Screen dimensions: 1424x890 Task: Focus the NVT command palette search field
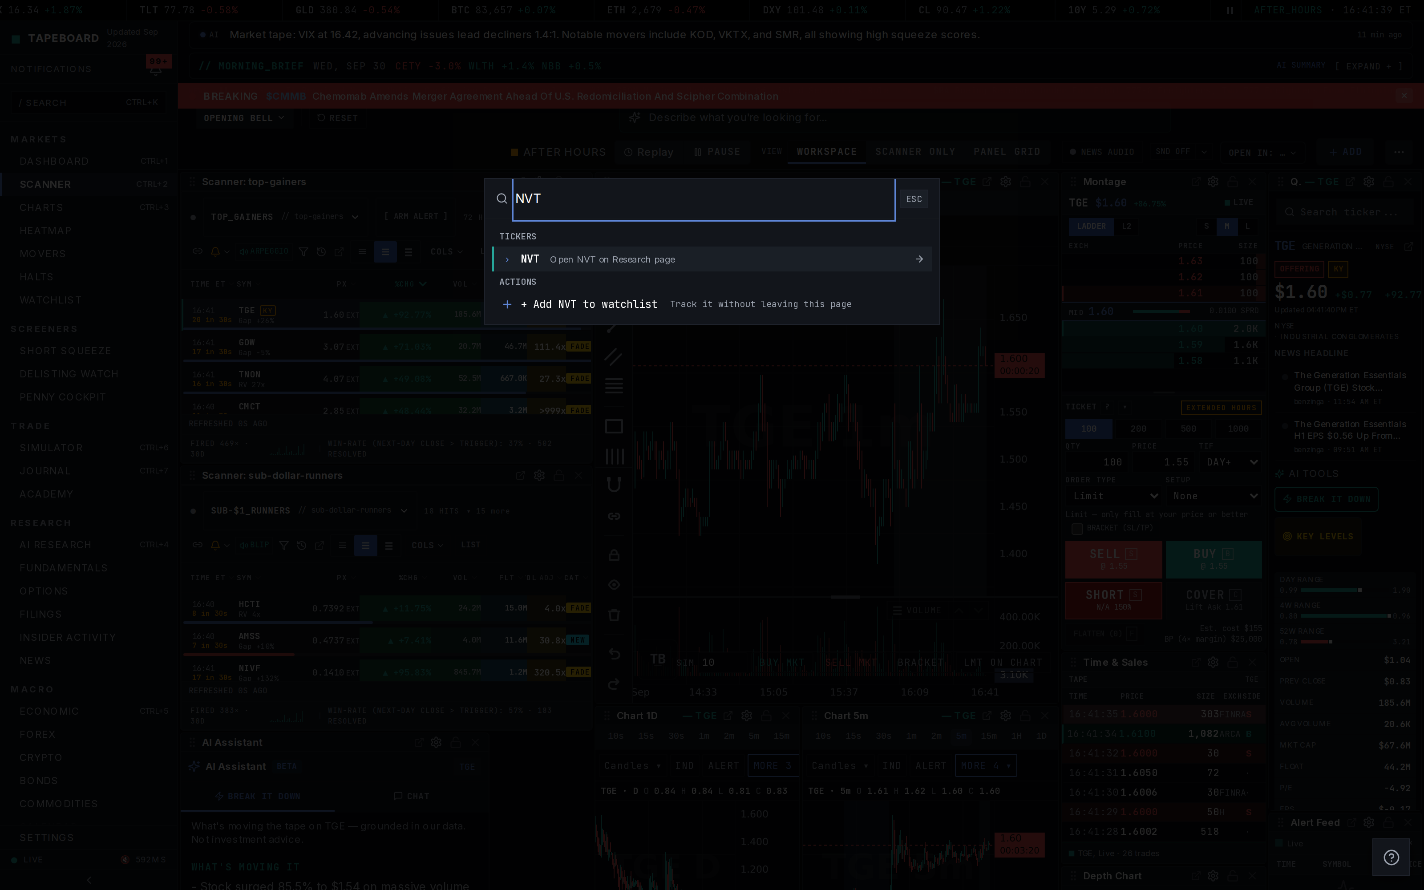pos(704,199)
